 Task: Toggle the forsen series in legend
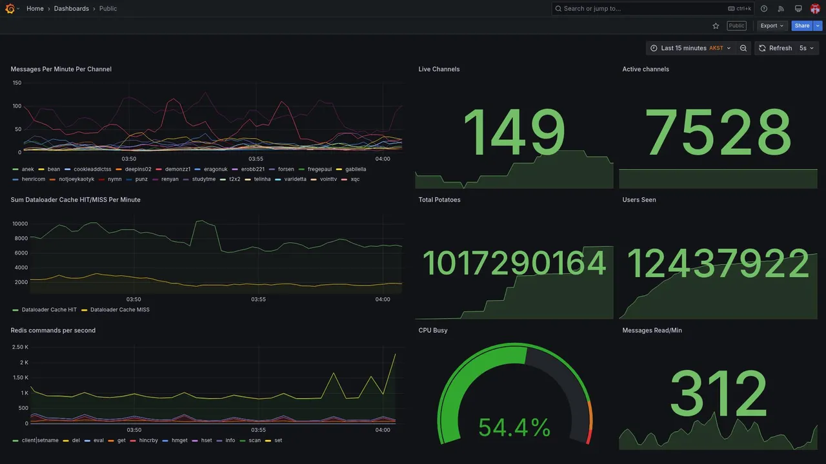click(x=286, y=169)
